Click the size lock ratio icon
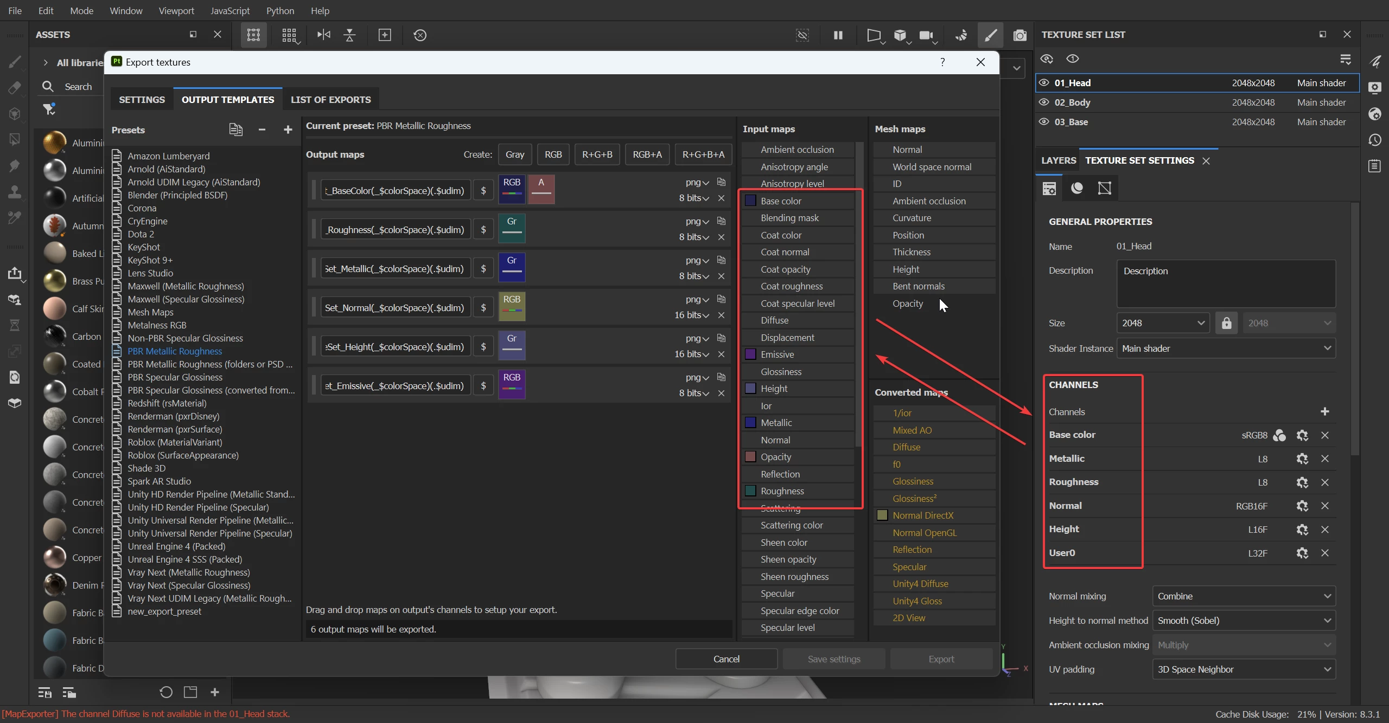This screenshot has width=1389, height=723. [x=1226, y=323]
